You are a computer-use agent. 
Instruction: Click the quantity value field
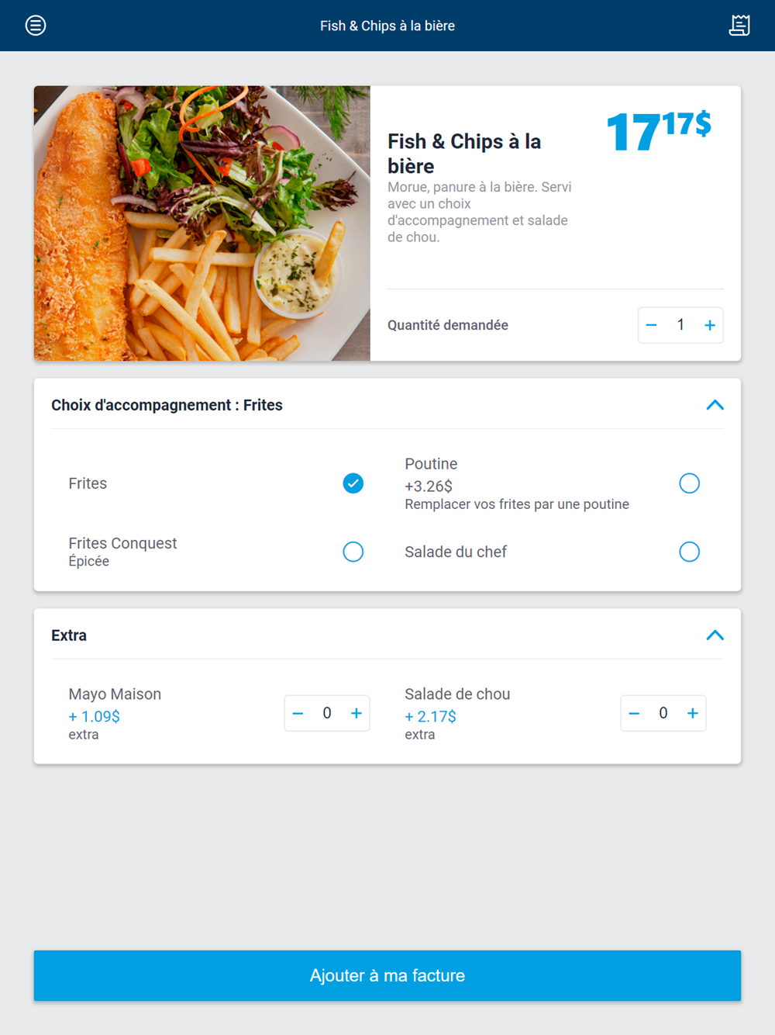pos(680,325)
